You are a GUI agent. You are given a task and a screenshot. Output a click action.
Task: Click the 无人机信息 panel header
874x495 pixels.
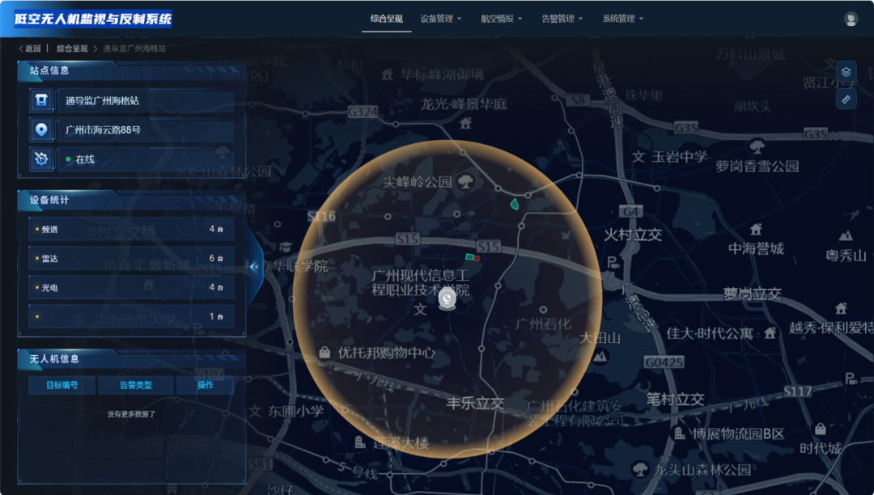click(132, 359)
